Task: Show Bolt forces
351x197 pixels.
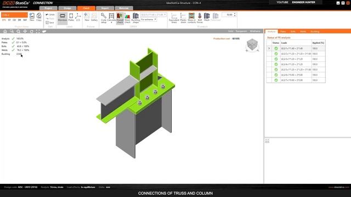Action: pos(200,18)
